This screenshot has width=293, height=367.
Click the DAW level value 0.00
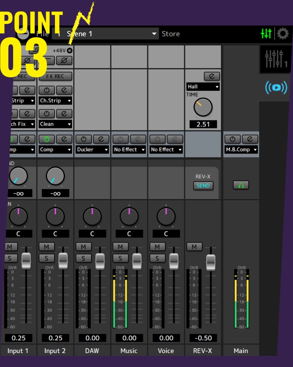(x=92, y=338)
